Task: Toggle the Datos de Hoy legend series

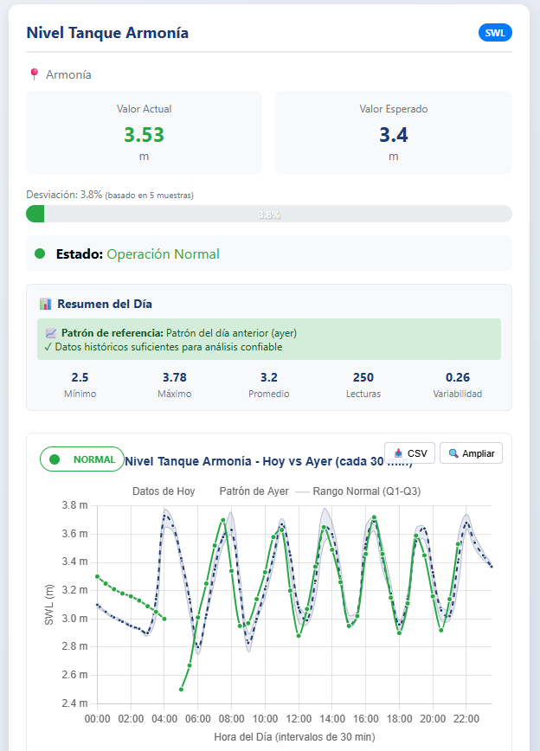Action: click(x=163, y=491)
